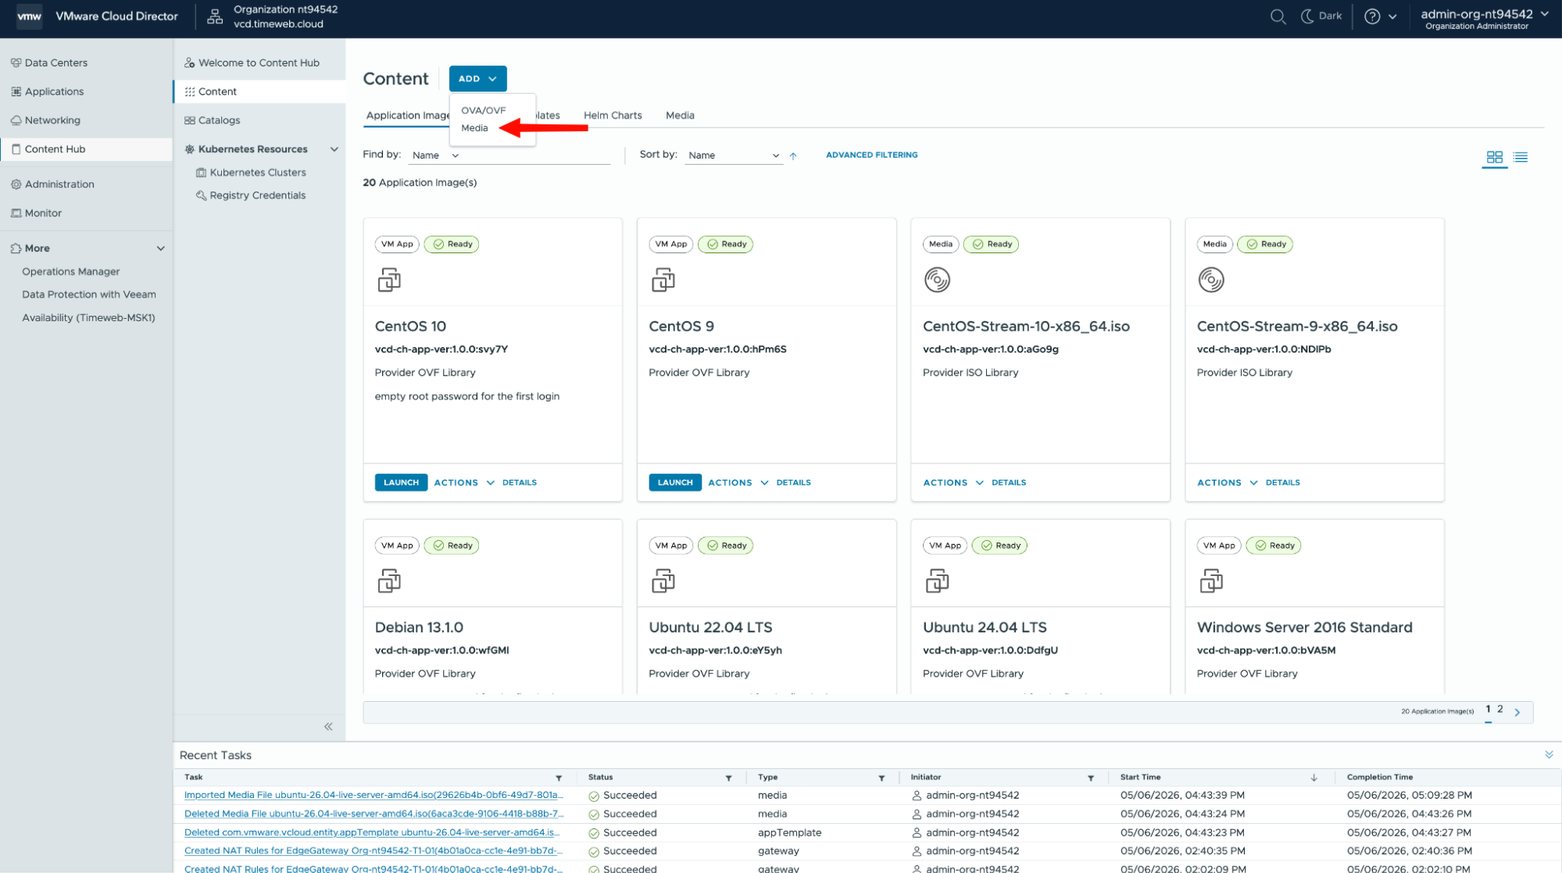Launch the CentOS 10 application

point(401,483)
